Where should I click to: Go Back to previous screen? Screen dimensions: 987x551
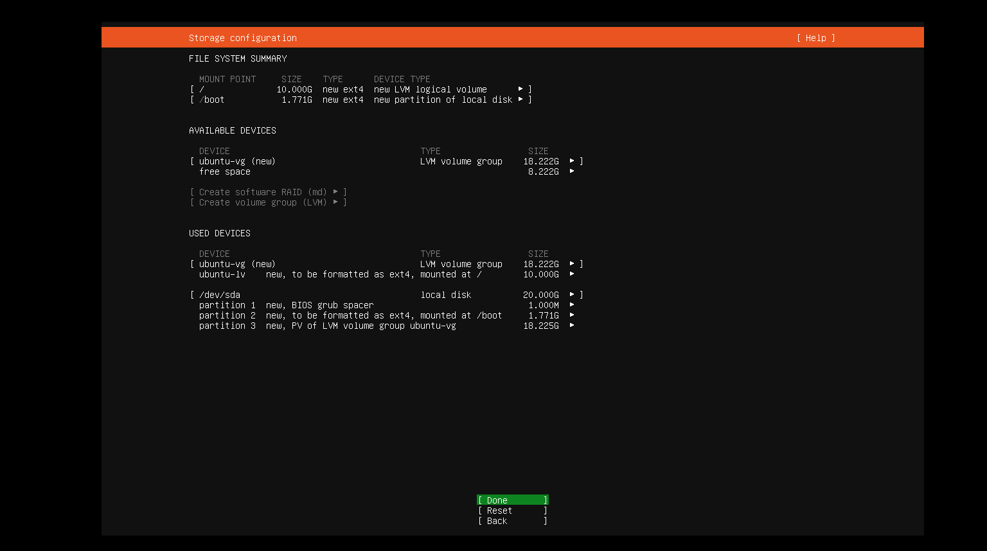pyautogui.click(x=512, y=521)
